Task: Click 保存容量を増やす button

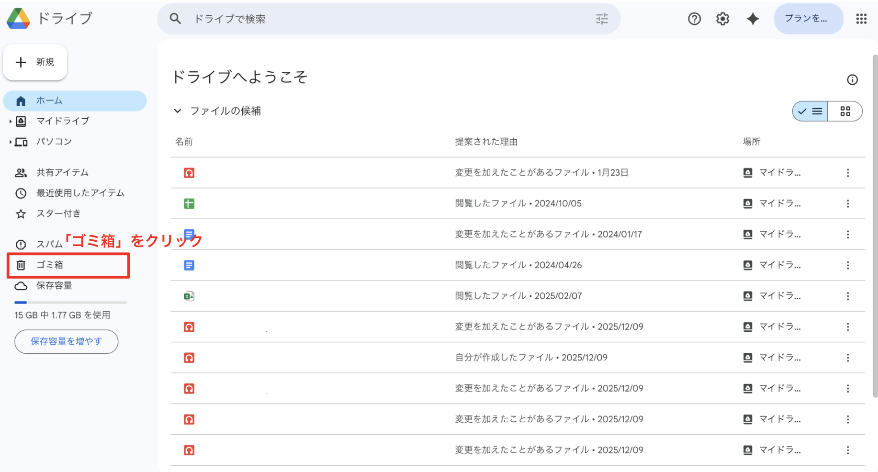Action: (66, 341)
